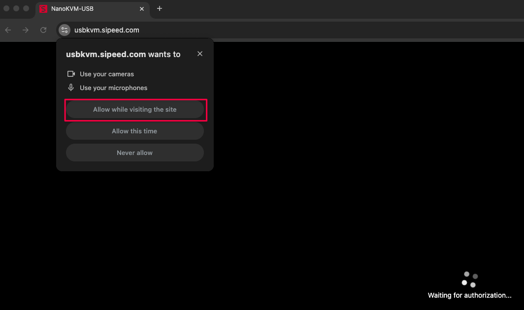
Task: Click the camera icon in permission prompt
Action: [71, 74]
